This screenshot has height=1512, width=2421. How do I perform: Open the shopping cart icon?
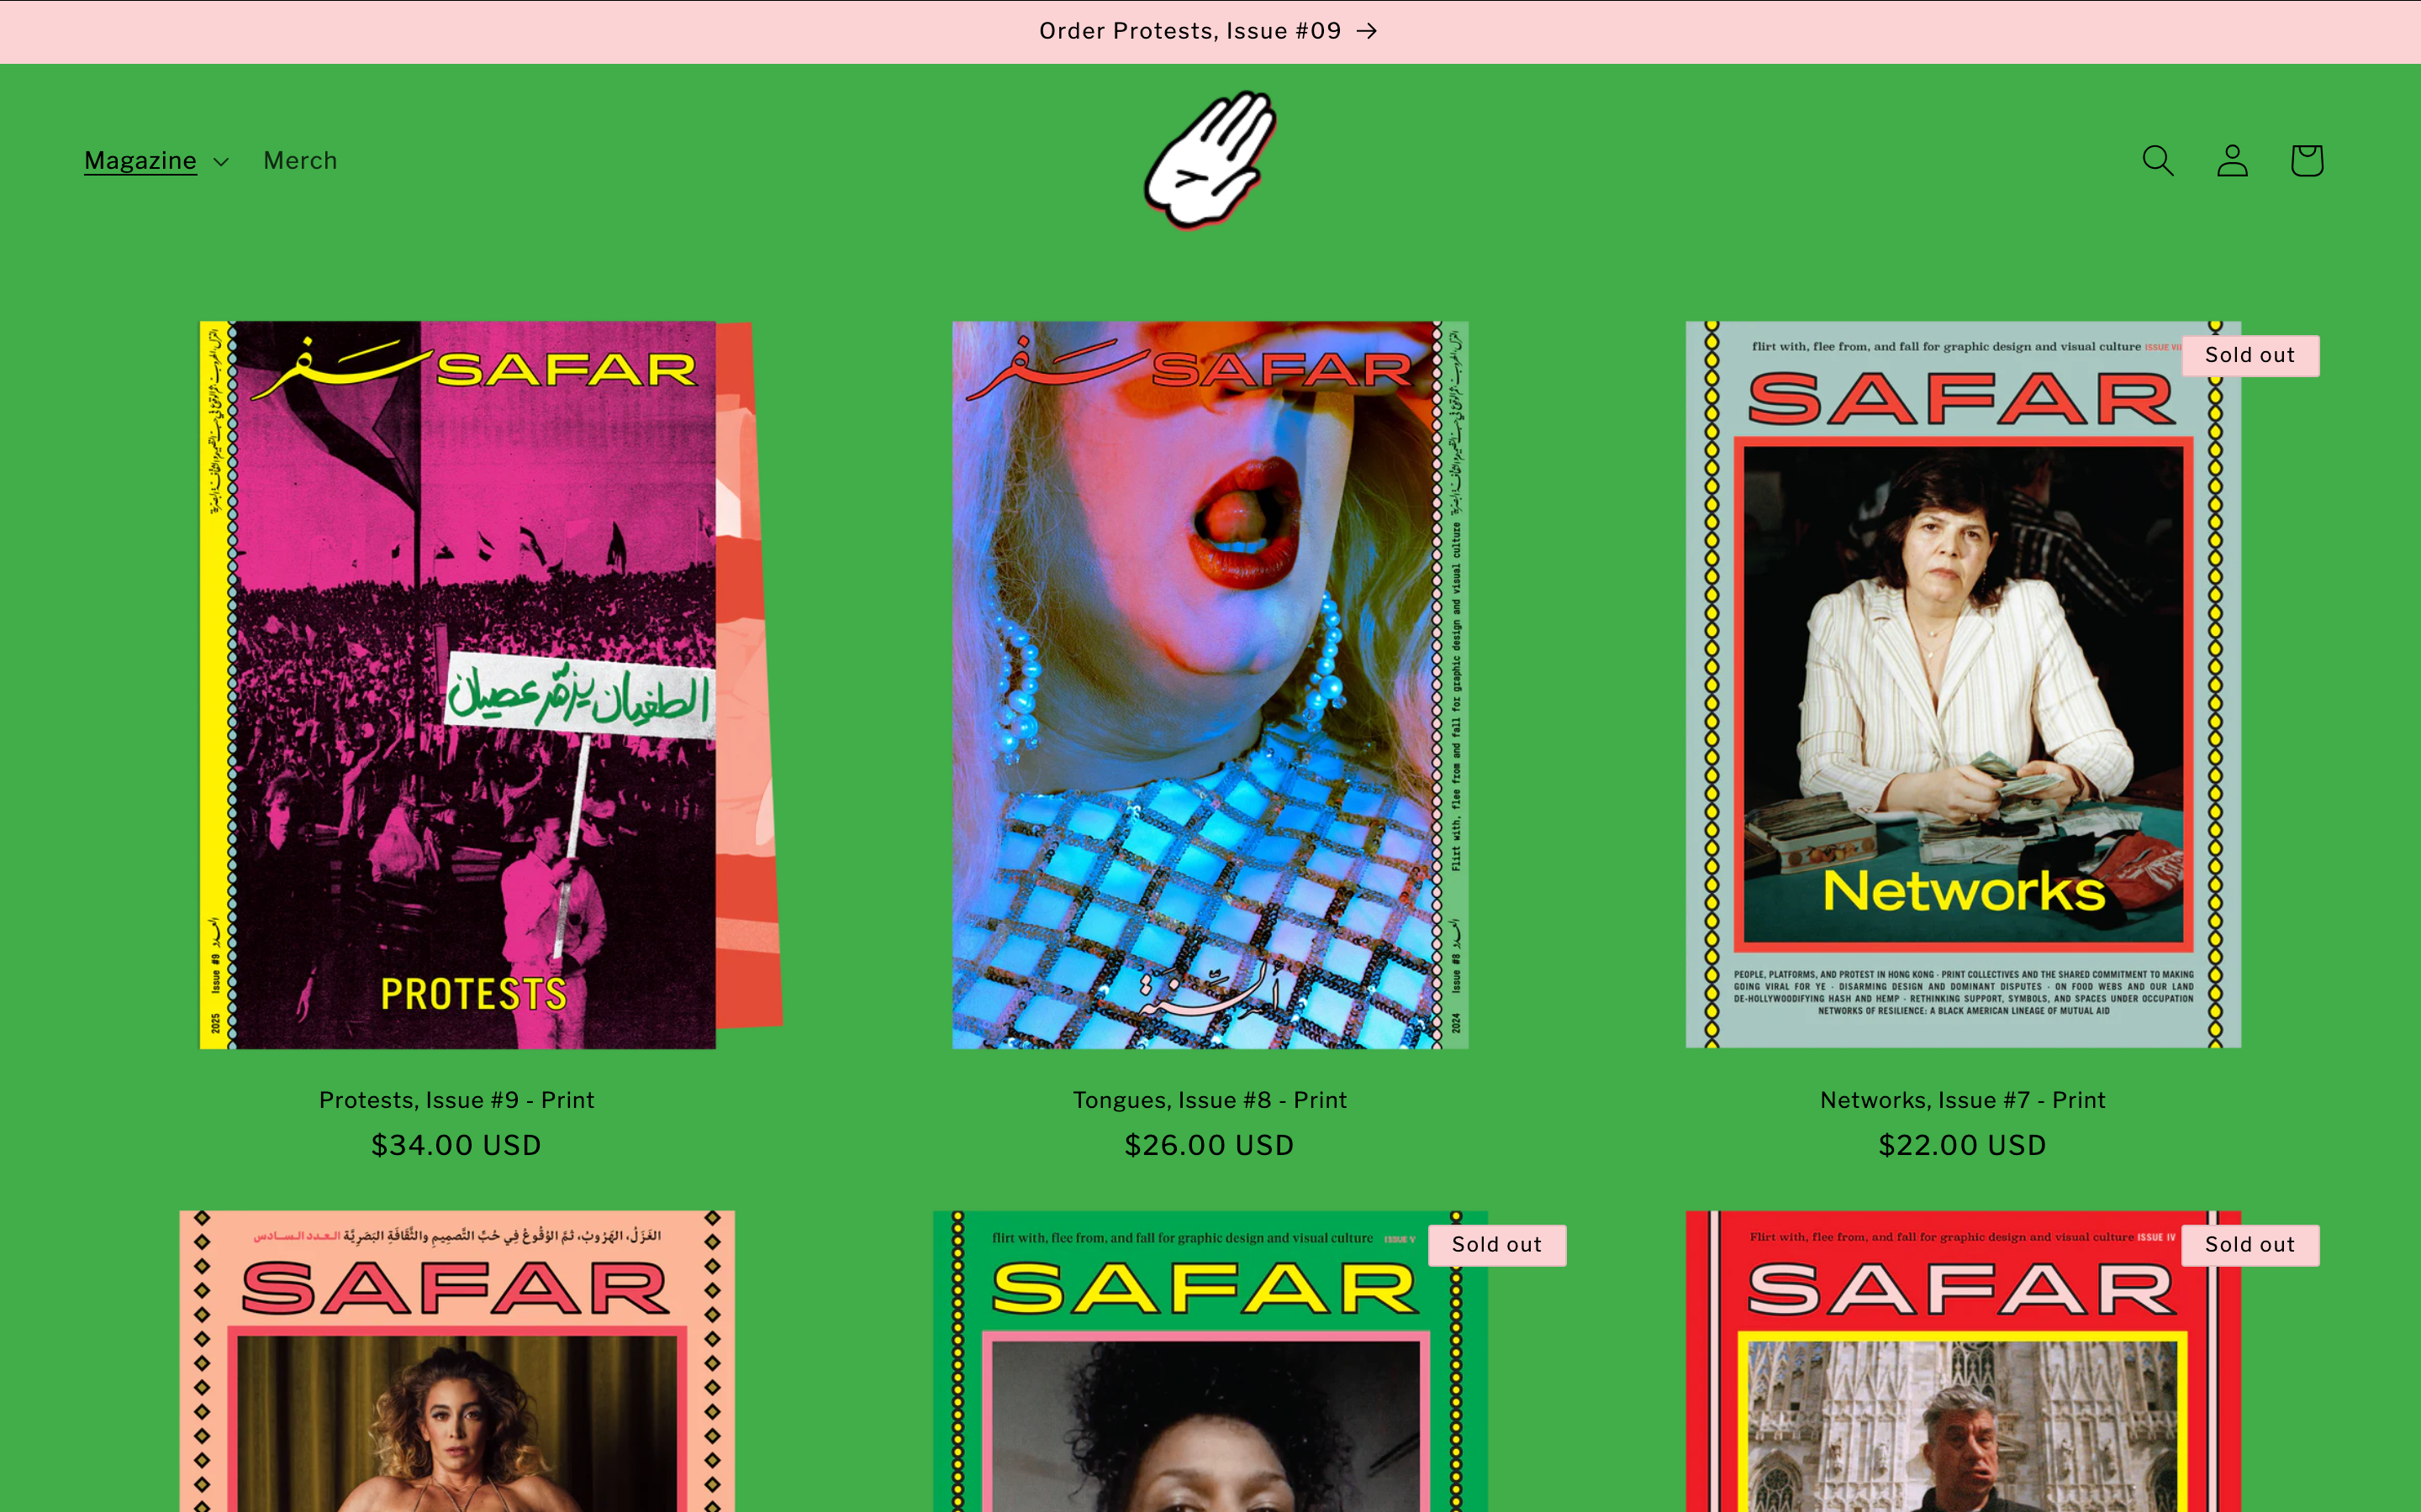point(2307,160)
